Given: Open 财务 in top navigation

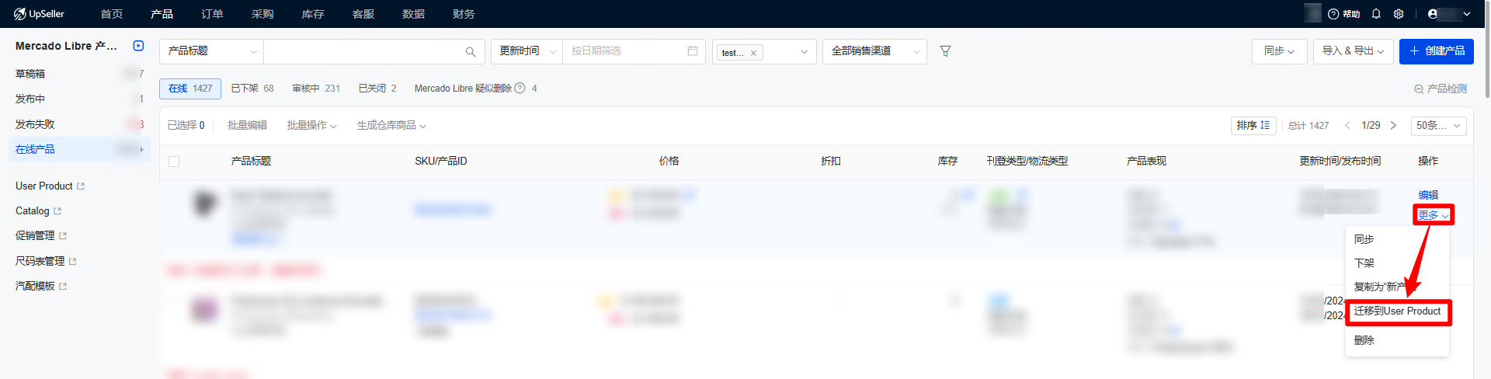Looking at the screenshot, I should 464,14.
